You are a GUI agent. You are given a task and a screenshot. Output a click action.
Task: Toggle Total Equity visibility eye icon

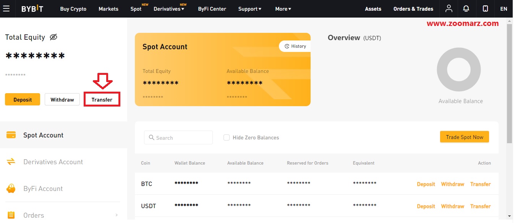(x=53, y=37)
